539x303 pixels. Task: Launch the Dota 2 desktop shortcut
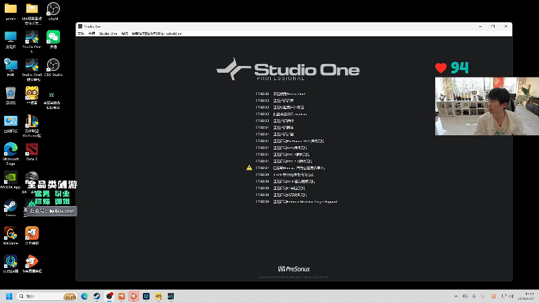click(x=32, y=151)
